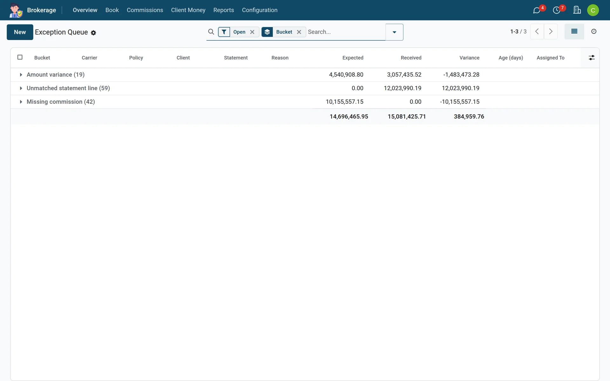Open the user avatar menu
Screen dimensions: 610x381
point(593,10)
